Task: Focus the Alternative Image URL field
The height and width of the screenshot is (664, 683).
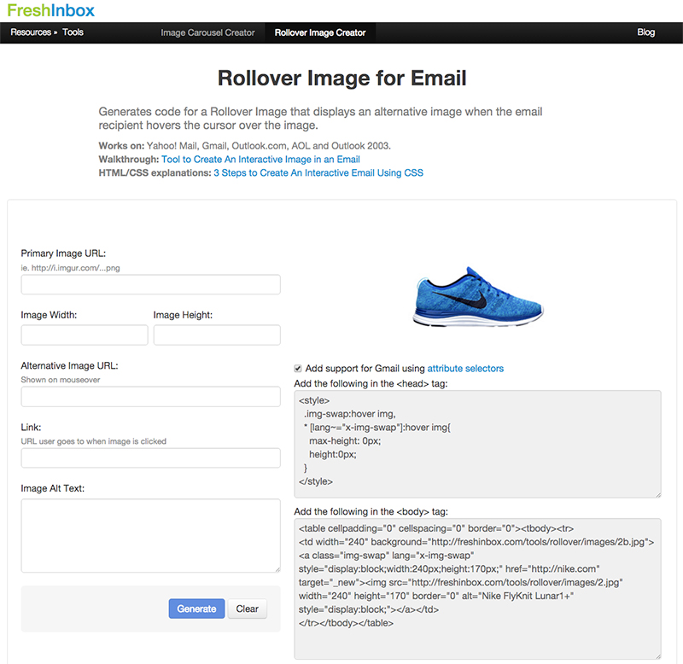Action: [151, 397]
